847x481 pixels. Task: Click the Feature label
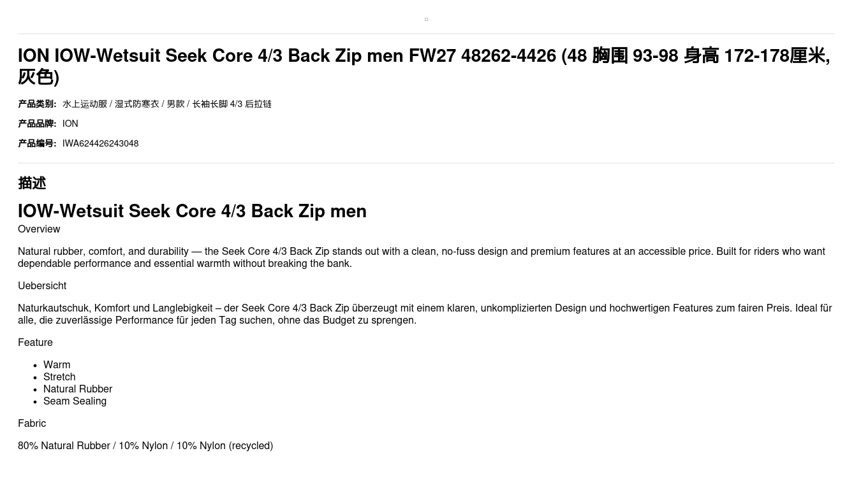[35, 343]
